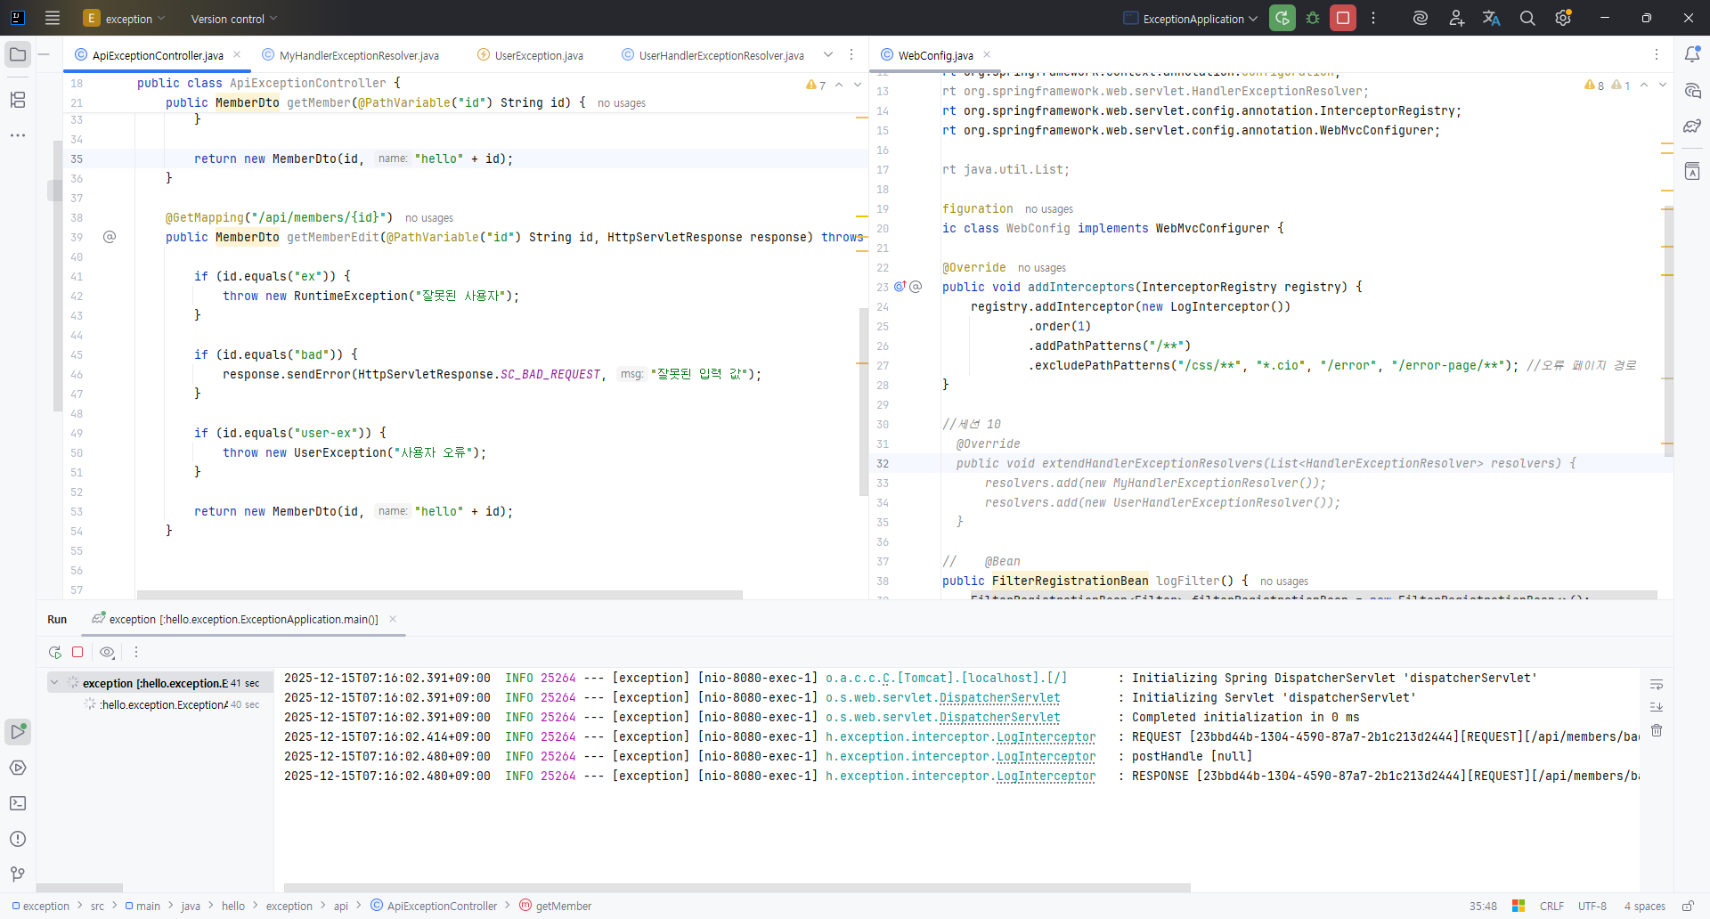
Task: Open IDE settings gear icon
Action: (1563, 18)
